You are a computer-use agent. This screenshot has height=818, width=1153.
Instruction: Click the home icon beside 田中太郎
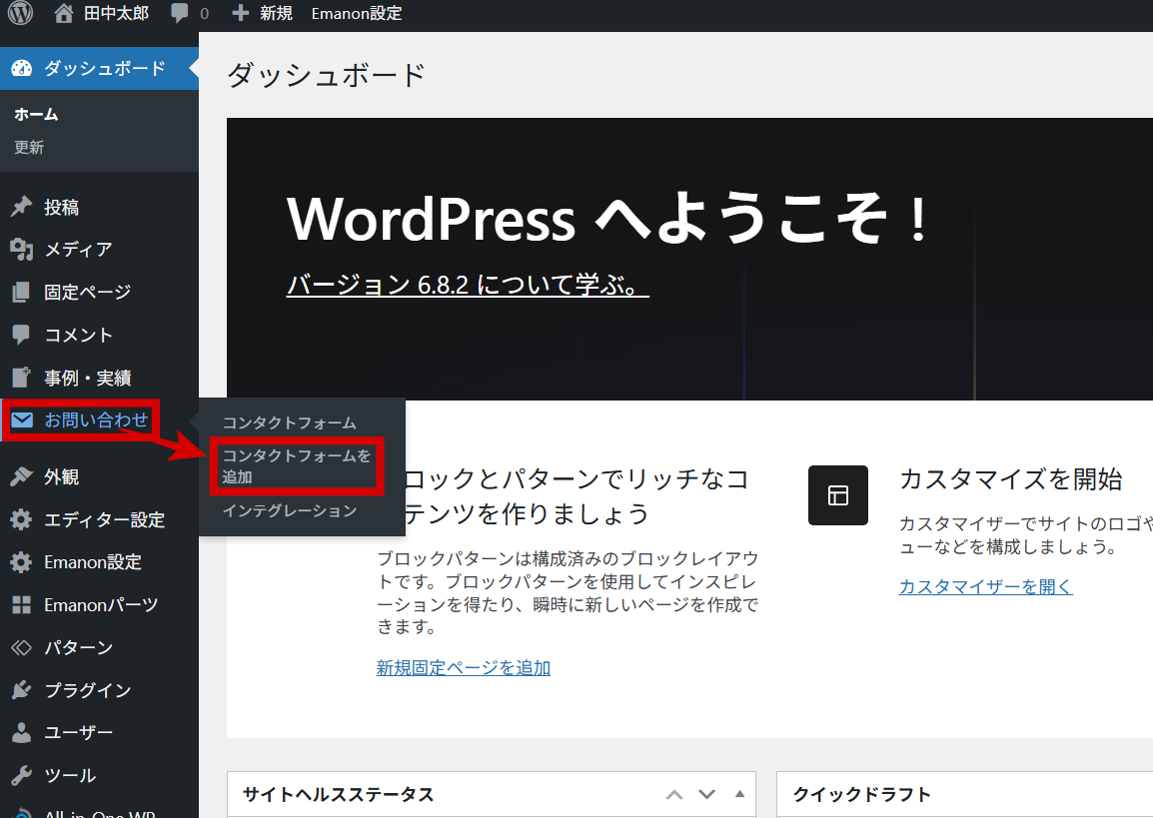(64, 13)
